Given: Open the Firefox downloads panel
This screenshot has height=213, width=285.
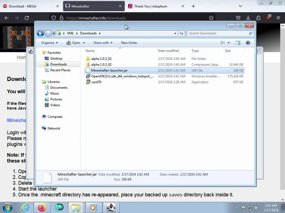Looking at the screenshot, I should coord(248,18).
